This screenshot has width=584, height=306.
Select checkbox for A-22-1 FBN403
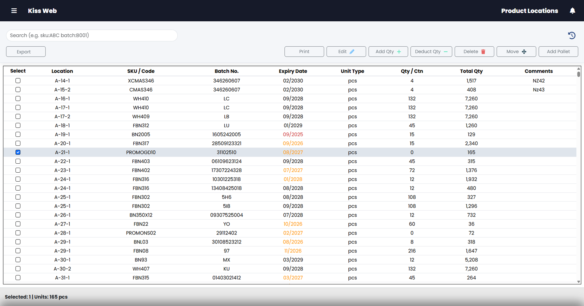pos(18,161)
